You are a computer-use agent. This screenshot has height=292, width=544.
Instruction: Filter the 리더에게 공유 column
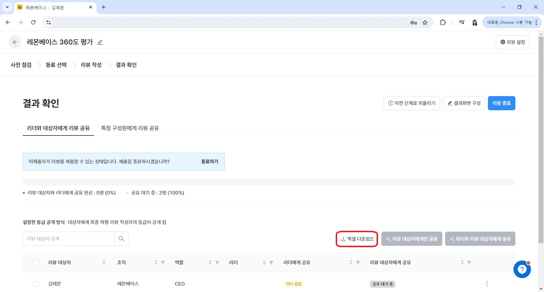(358, 263)
